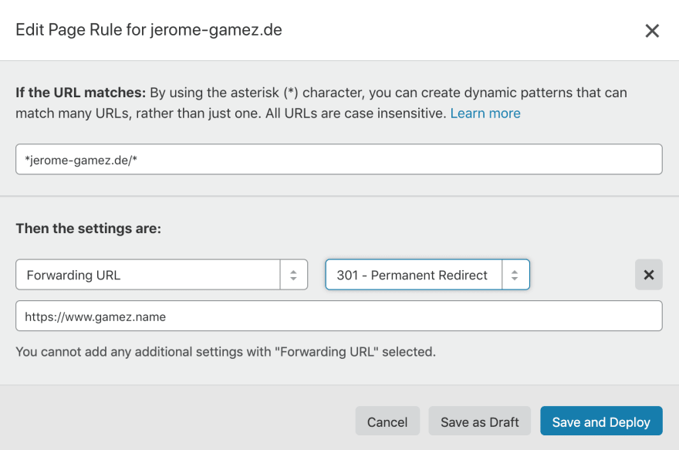Click 'jerome-gamez.de' domain in the dialog header
Screen dimensions: 679x450
(216, 30)
